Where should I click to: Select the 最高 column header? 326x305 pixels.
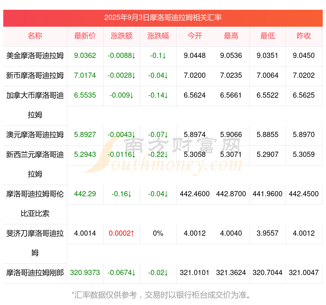coord(231,36)
